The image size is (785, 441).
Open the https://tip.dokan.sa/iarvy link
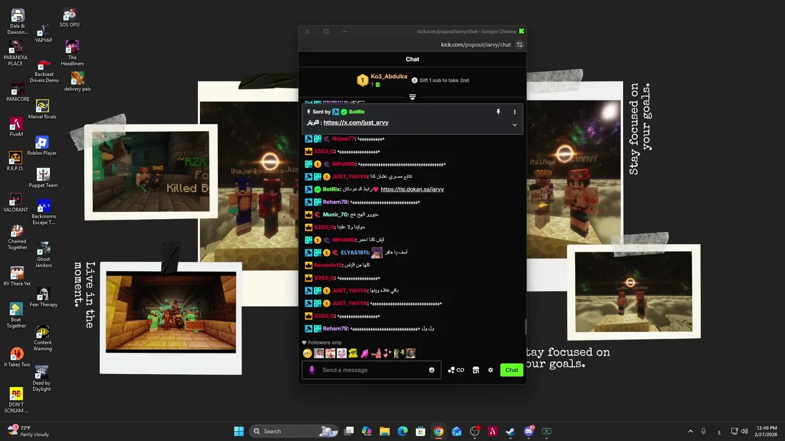click(412, 189)
